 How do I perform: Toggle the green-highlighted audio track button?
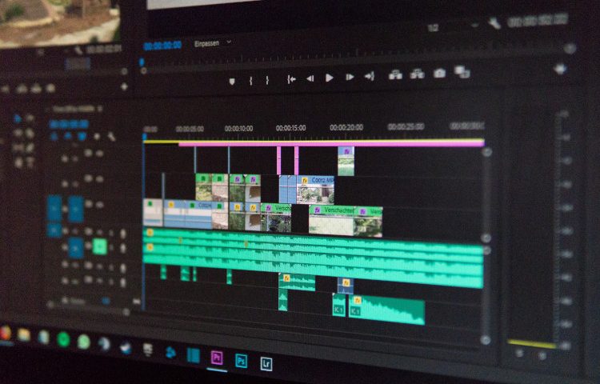pos(99,246)
